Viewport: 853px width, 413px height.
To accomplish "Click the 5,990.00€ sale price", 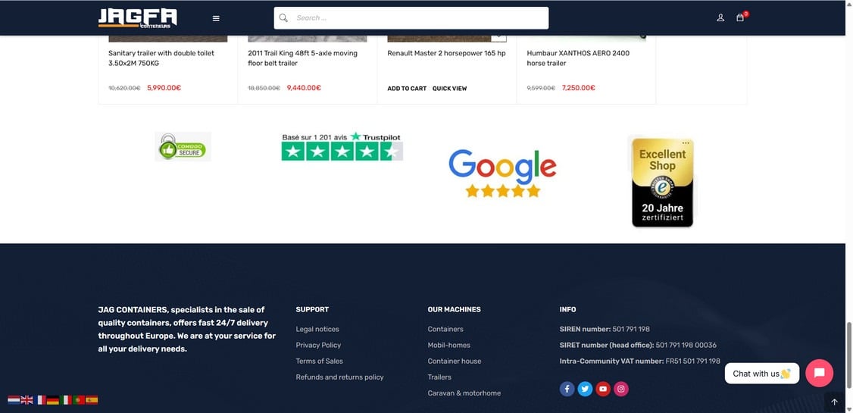I will pos(164,88).
